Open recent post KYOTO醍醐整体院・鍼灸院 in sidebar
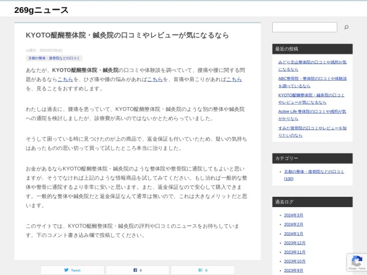Screen dimensions: 367x275 pyautogui.click(x=311, y=98)
